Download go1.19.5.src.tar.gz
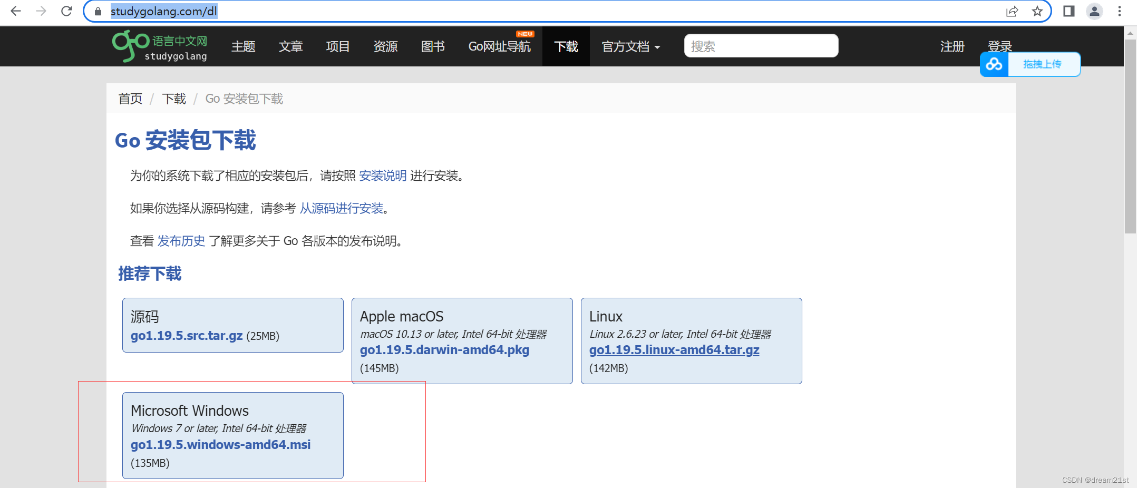The image size is (1137, 488). tap(187, 336)
